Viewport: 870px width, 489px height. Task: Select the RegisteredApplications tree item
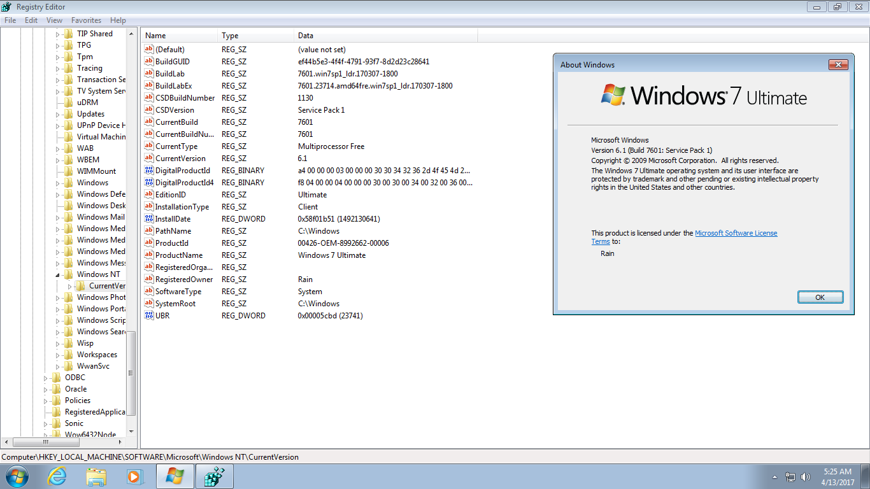click(x=95, y=412)
